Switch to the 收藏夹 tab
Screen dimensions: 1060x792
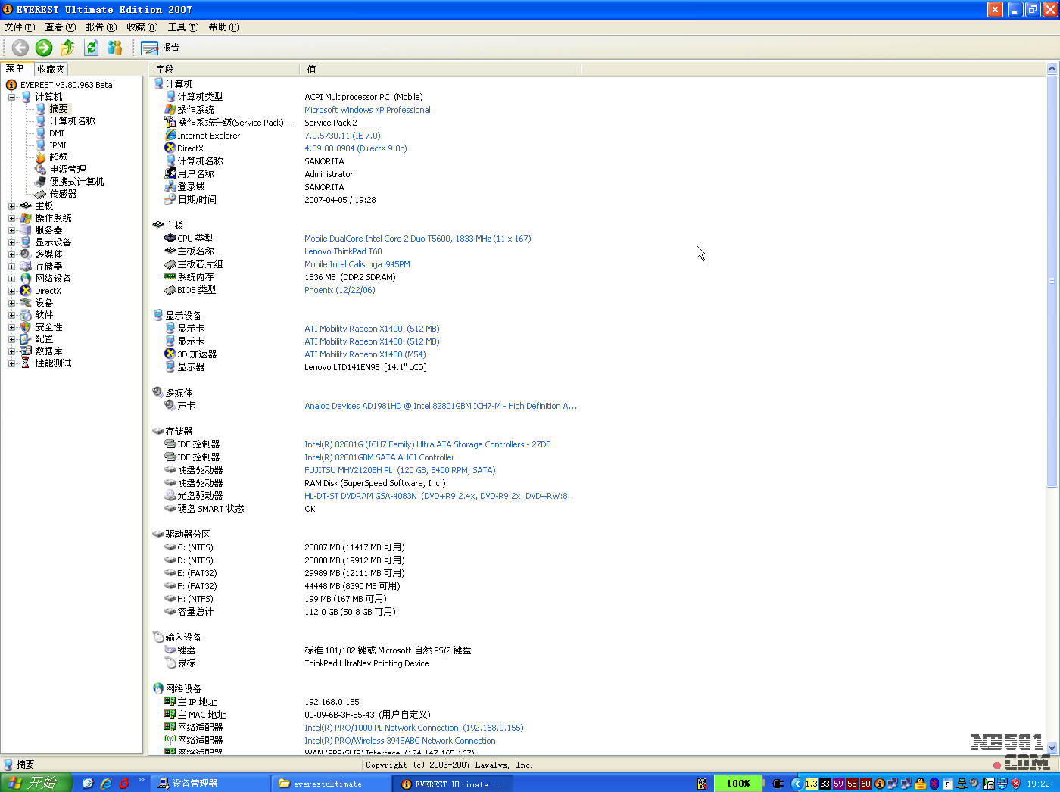pos(51,69)
